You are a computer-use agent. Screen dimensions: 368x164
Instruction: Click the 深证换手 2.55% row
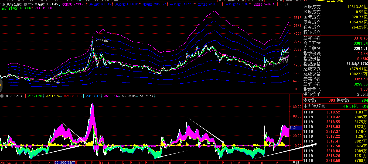click(335, 94)
